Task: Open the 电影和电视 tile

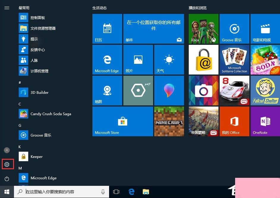Action: tap(265, 29)
